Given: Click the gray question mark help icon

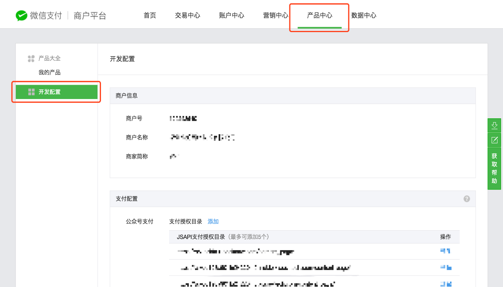Looking at the screenshot, I should click(x=467, y=199).
